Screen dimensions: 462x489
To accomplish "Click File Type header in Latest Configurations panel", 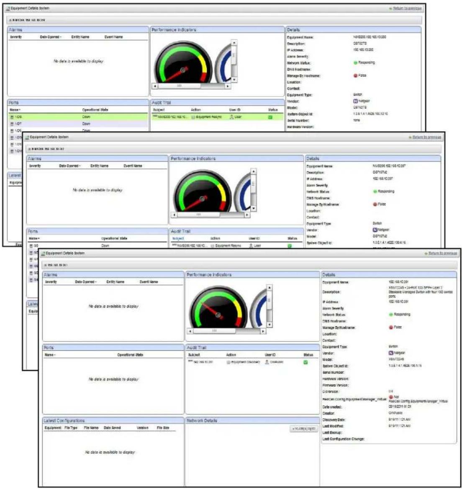I will click(71, 428).
